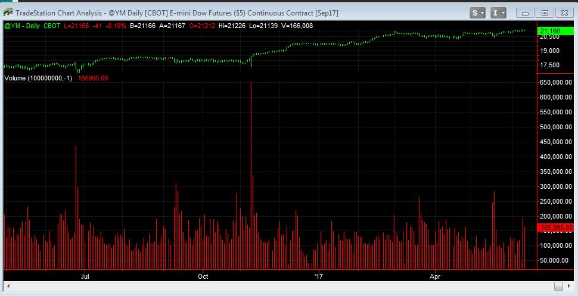
Task: Click the Oct date axis label
Action: [203, 276]
